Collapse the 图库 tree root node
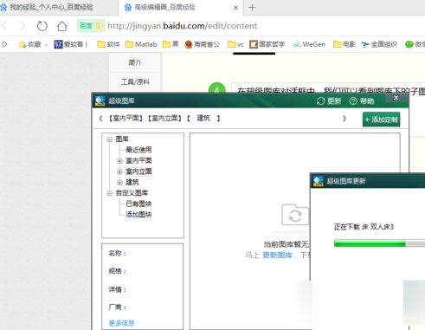This screenshot has width=425, height=330. [x=109, y=139]
